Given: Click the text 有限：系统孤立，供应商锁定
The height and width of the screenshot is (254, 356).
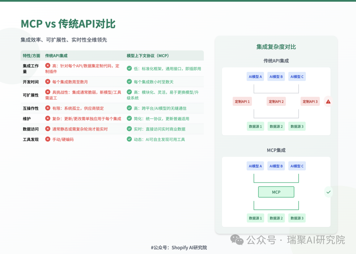Looking at the screenshot, I should click(x=78, y=108).
